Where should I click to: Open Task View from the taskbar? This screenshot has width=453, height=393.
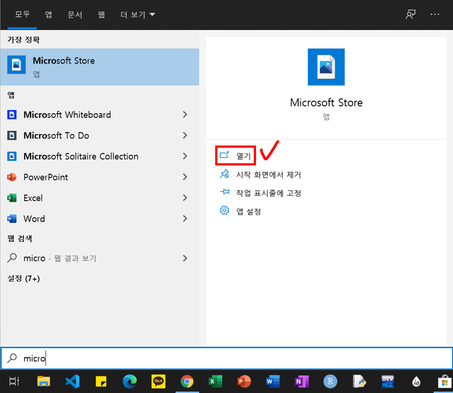pyautogui.click(x=14, y=381)
